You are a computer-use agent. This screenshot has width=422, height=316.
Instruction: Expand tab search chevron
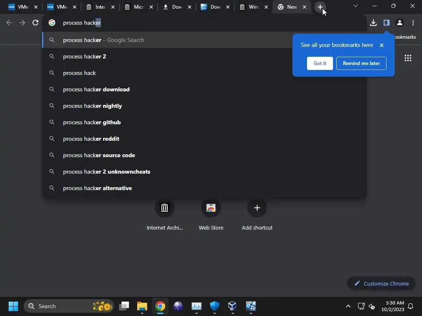coord(356,6)
